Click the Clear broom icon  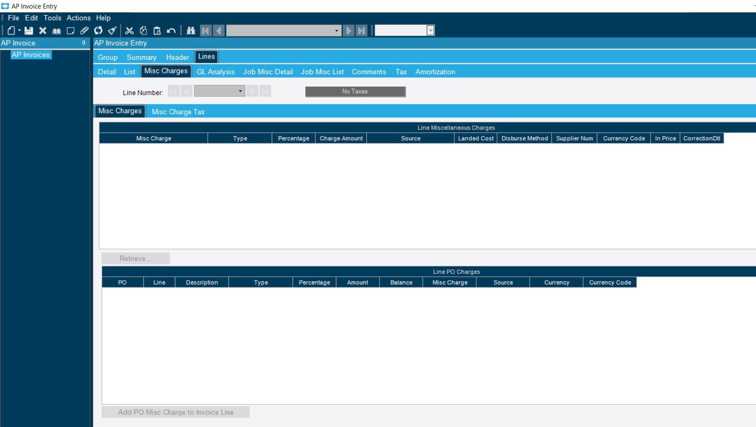[112, 30]
